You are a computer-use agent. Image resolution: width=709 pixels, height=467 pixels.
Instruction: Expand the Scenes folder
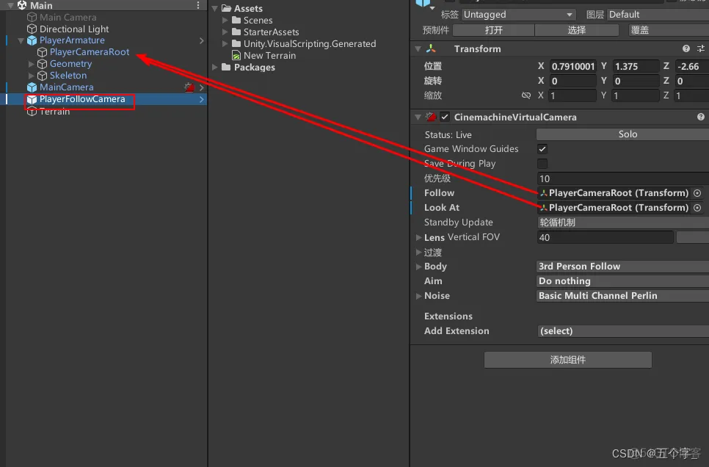225,20
